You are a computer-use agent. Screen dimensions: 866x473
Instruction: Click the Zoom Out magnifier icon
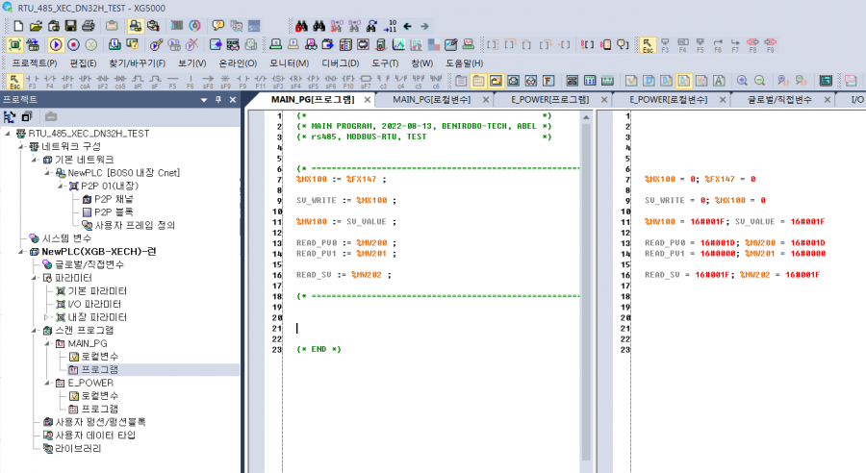pos(758,81)
